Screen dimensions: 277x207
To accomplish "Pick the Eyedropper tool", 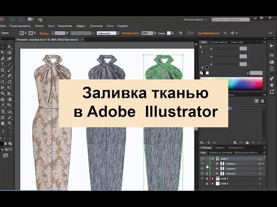I will tap(3, 105).
